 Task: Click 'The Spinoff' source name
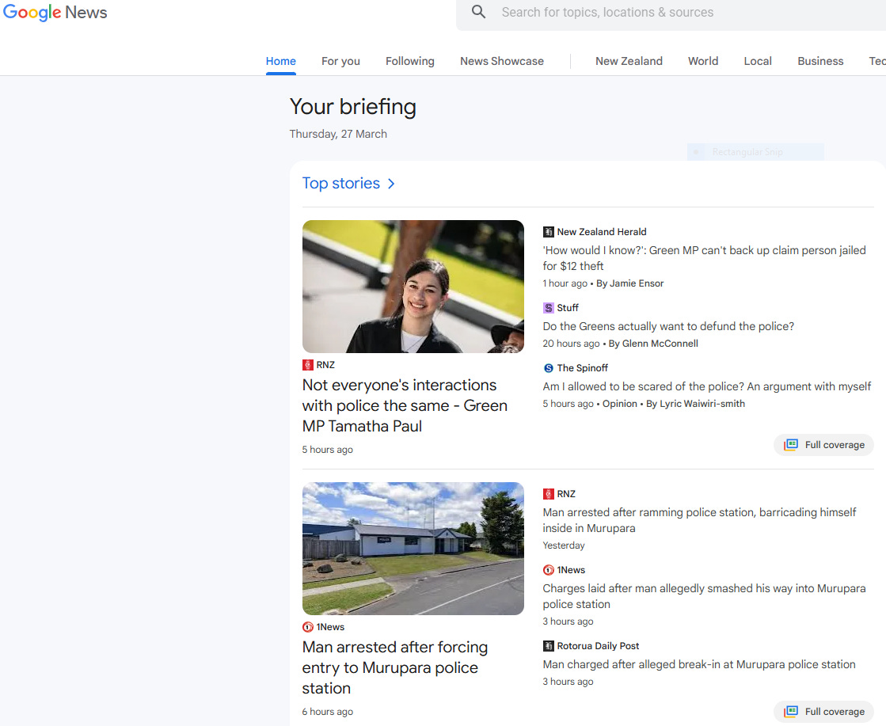(x=583, y=368)
